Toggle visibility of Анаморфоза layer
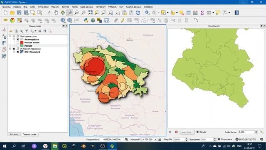 (x=17, y=40)
